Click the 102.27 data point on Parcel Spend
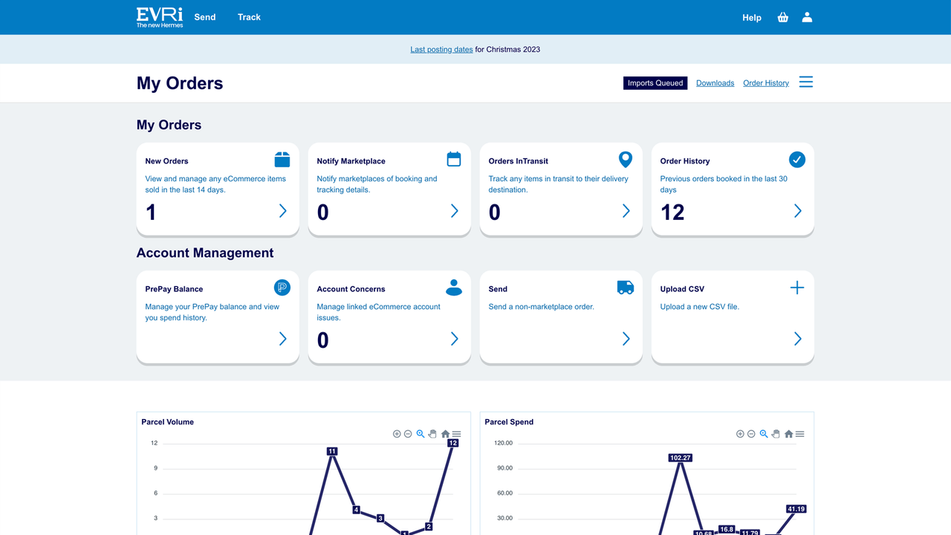This screenshot has height=535, width=951. click(681, 458)
